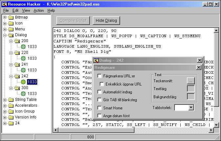Click the Menu folder icon
Viewport: 221px width, 141px height.
click(11, 29)
